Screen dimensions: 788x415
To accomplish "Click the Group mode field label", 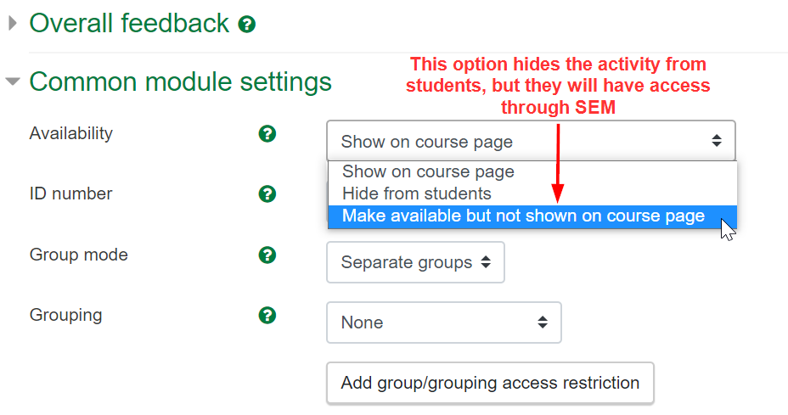I will click(78, 255).
